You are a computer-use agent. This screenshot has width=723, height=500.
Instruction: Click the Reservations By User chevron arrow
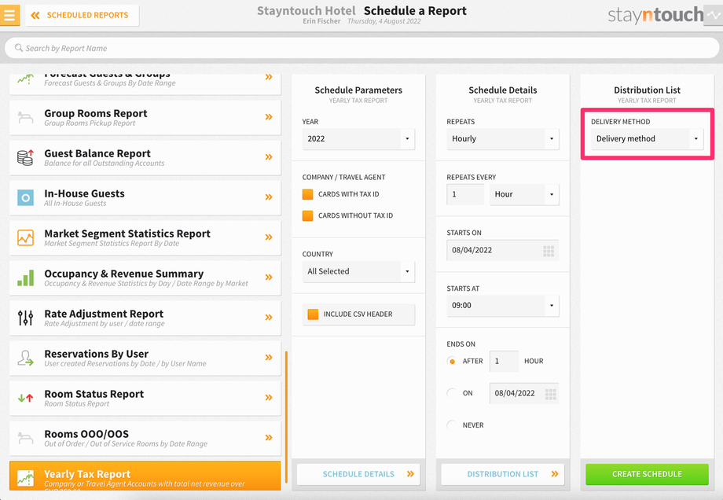click(269, 358)
